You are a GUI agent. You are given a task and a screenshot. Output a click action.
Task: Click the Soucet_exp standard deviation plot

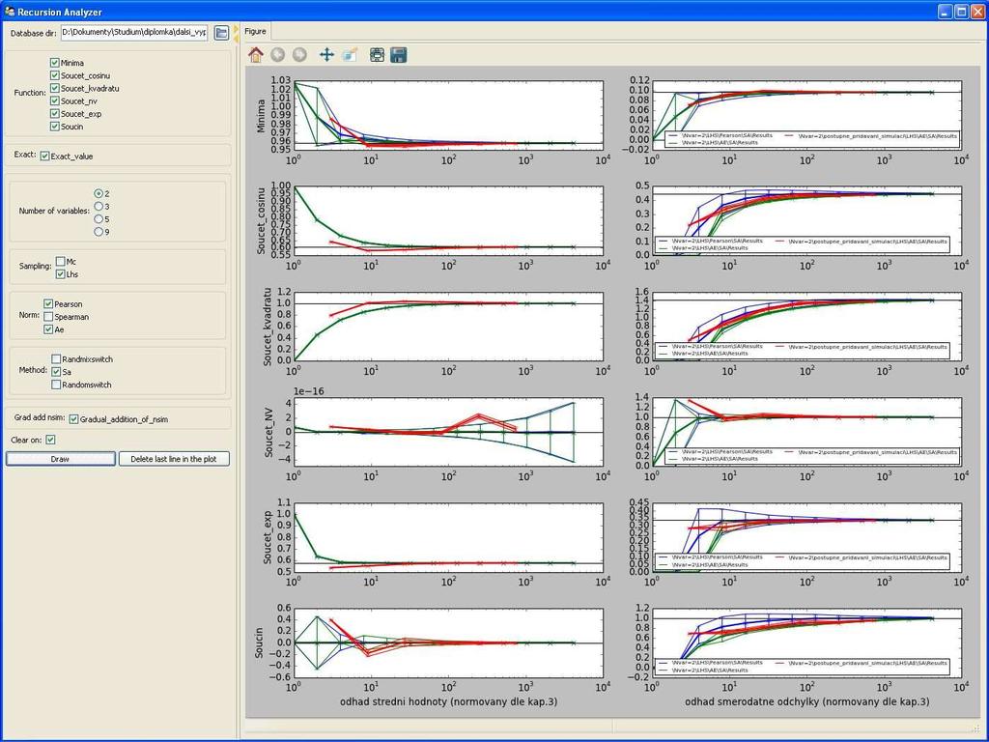pos(806,537)
